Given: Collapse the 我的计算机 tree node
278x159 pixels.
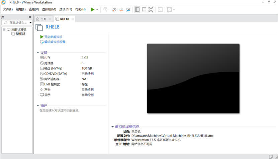Looking at the screenshot, I should [4, 29].
